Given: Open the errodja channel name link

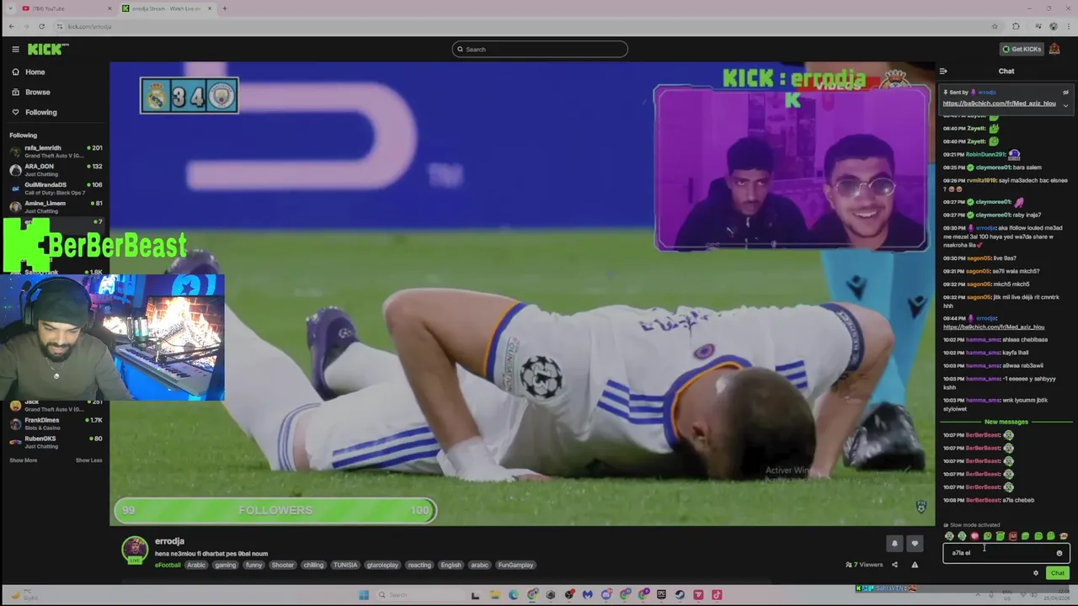Looking at the screenshot, I should [x=169, y=541].
